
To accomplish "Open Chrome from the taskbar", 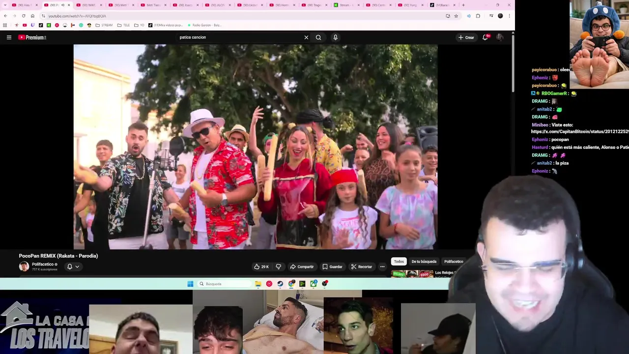I will tap(291, 284).
